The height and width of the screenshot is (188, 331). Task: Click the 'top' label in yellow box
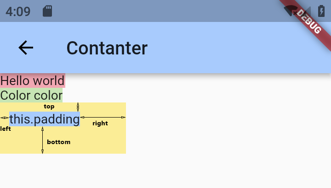(x=49, y=107)
